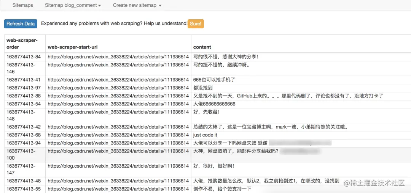Click comment 'just code it'
The width and height of the screenshot is (411, 193).
tap(205, 135)
